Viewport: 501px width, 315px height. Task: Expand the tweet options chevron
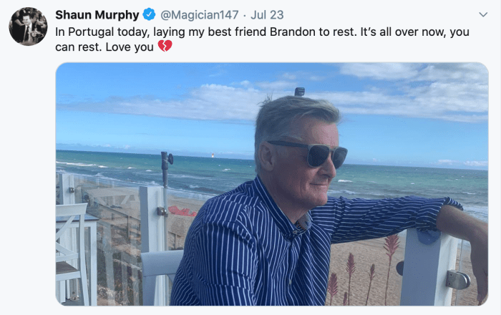point(483,14)
